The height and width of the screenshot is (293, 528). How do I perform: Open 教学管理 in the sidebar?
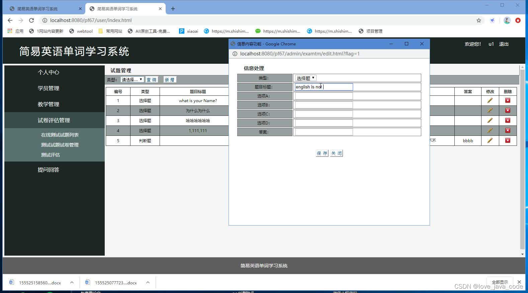(x=48, y=104)
